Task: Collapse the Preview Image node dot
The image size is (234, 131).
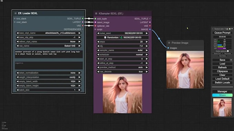Action: 169,43
